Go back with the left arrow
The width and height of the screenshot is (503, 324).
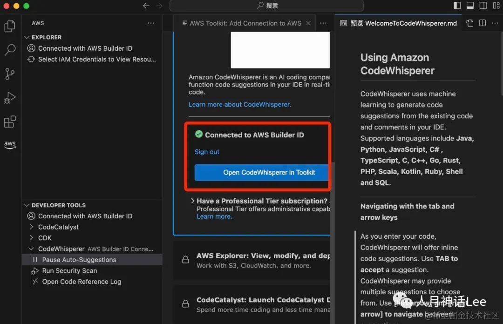coord(146,6)
